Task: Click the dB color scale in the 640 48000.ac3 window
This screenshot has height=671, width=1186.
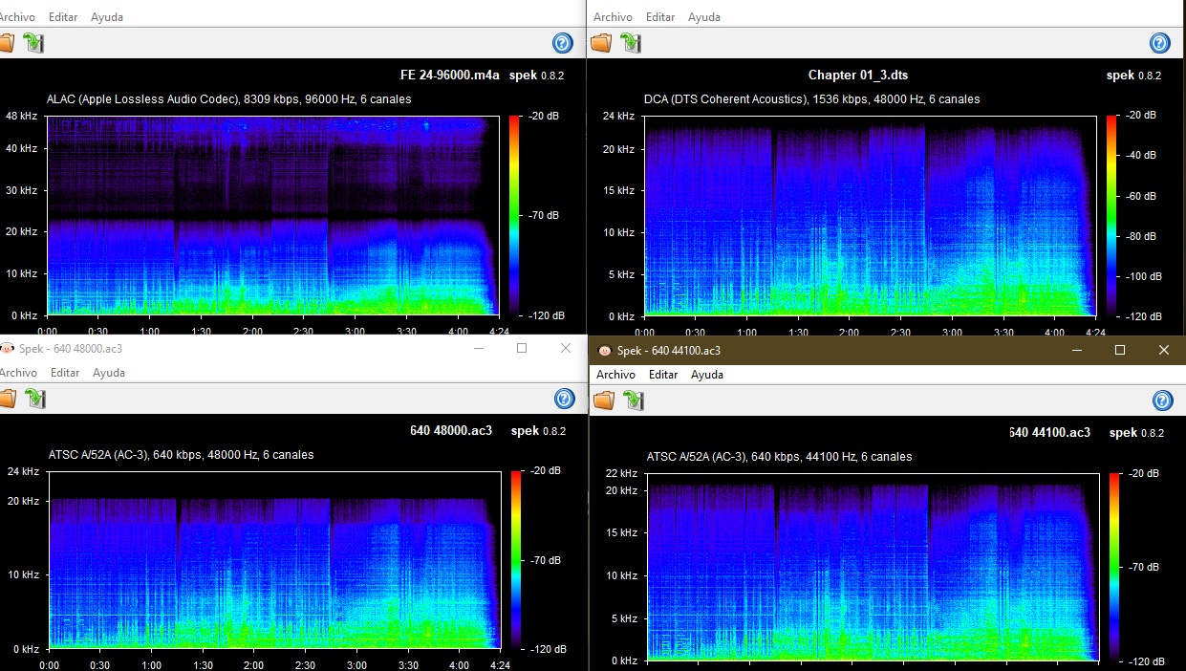Action: [516, 560]
